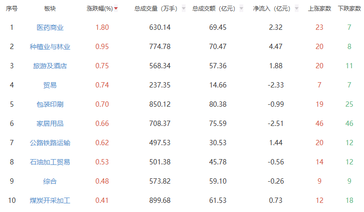Viewport: 364px width, 212px height.
Task: Click the red sort arrow beside 涨跌幅(%)
Action: [x=116, y=8]
